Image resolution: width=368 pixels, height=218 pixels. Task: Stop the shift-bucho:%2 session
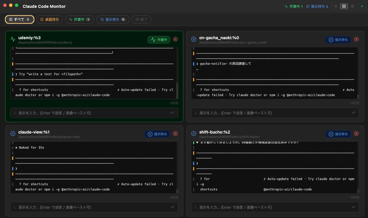(356, 134)
